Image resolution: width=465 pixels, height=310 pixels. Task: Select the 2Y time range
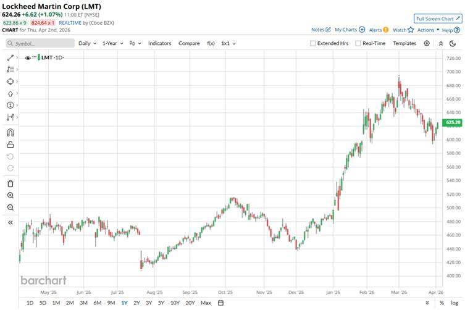pyautogui.click(x=136, y=303)
